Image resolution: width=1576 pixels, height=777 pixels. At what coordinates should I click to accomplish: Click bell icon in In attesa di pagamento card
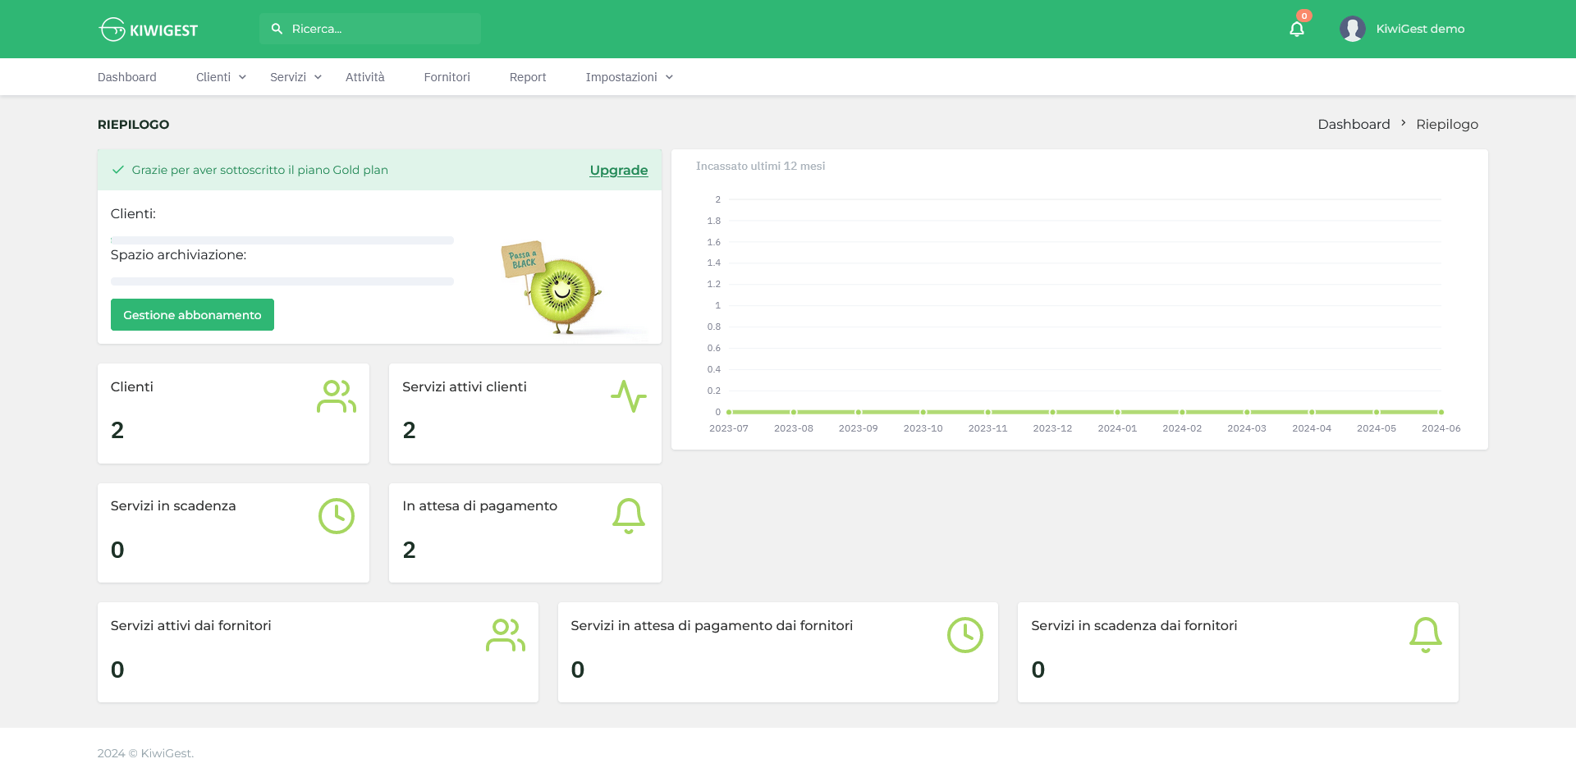click(x=629, y=516)
